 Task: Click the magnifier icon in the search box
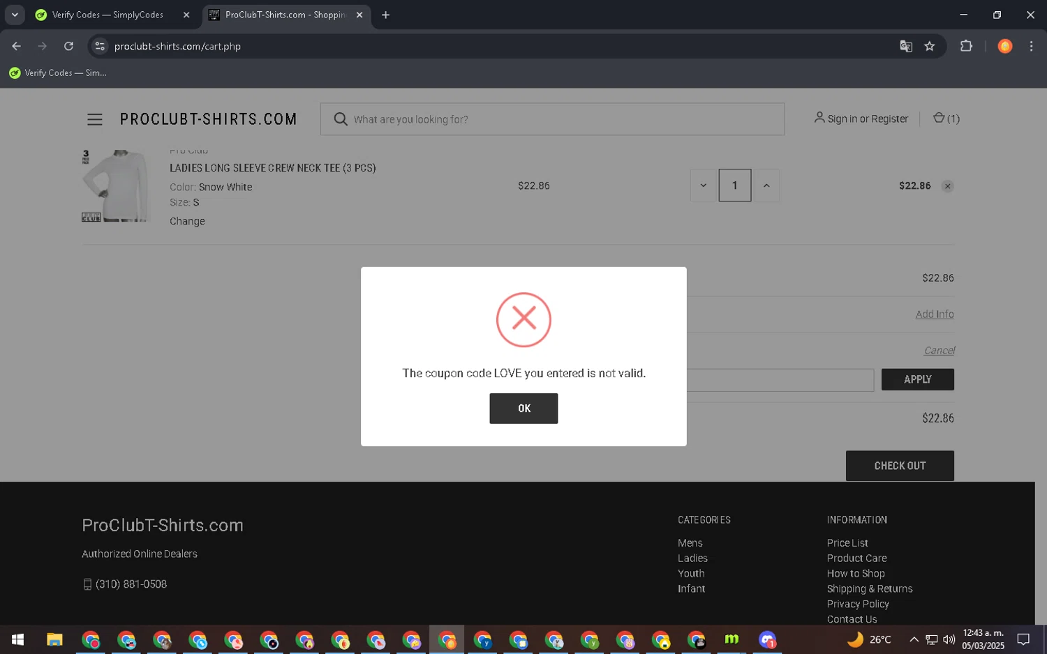click(x=340, y=119)
